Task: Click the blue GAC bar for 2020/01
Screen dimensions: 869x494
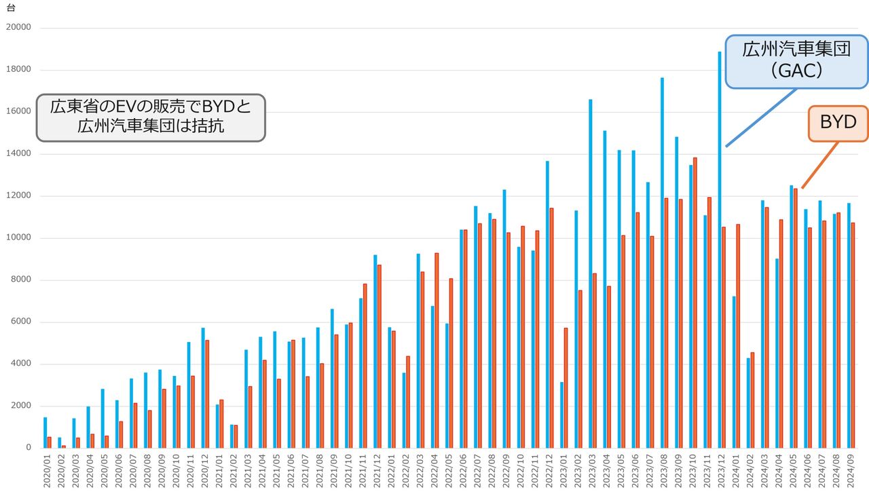Action: pos(45,433)
